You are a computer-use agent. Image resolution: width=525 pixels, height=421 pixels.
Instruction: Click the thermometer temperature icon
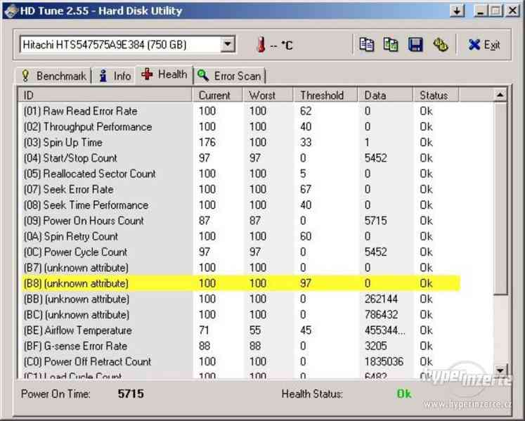click(x=261, y=44)
